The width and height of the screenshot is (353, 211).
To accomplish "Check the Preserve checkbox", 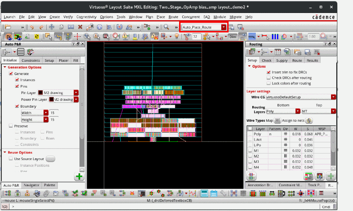I will pyautogui.click(x=11, y=126).
